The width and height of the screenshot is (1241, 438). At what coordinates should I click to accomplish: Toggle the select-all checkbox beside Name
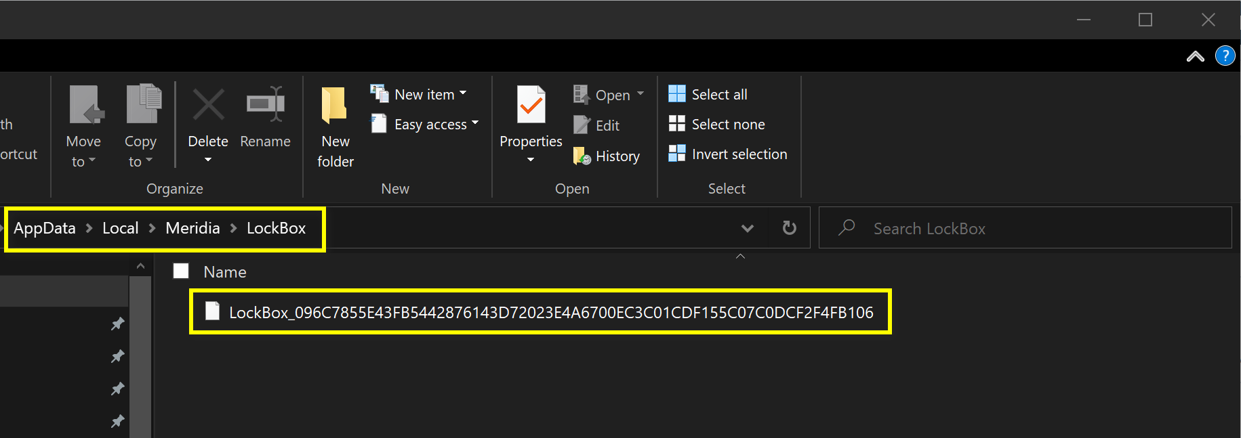[x=181, y=271]
